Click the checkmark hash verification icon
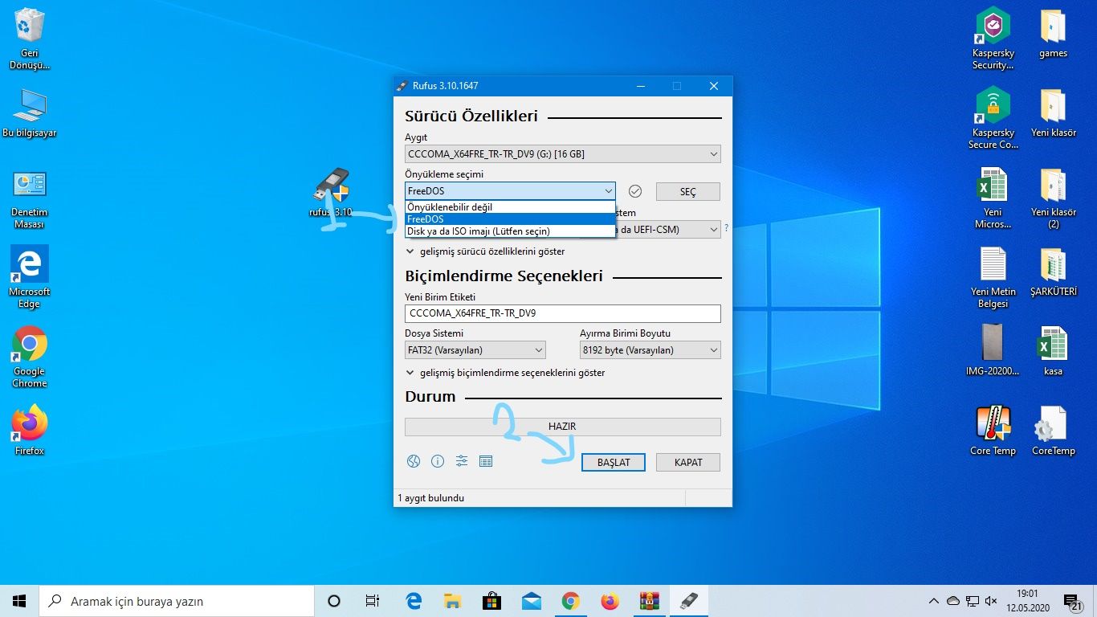The height and width of the screenshot is (617, 1097). 635,191
